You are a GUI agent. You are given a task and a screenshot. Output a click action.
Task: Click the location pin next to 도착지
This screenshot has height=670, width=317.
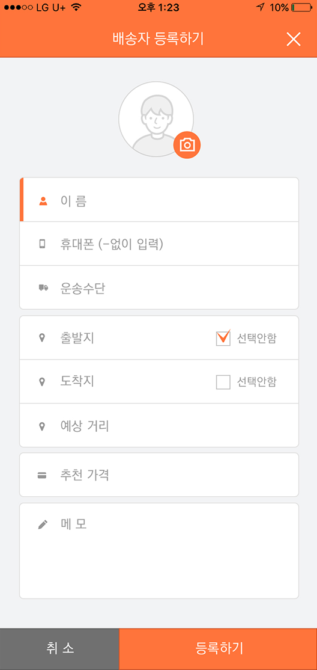(42, 382)
